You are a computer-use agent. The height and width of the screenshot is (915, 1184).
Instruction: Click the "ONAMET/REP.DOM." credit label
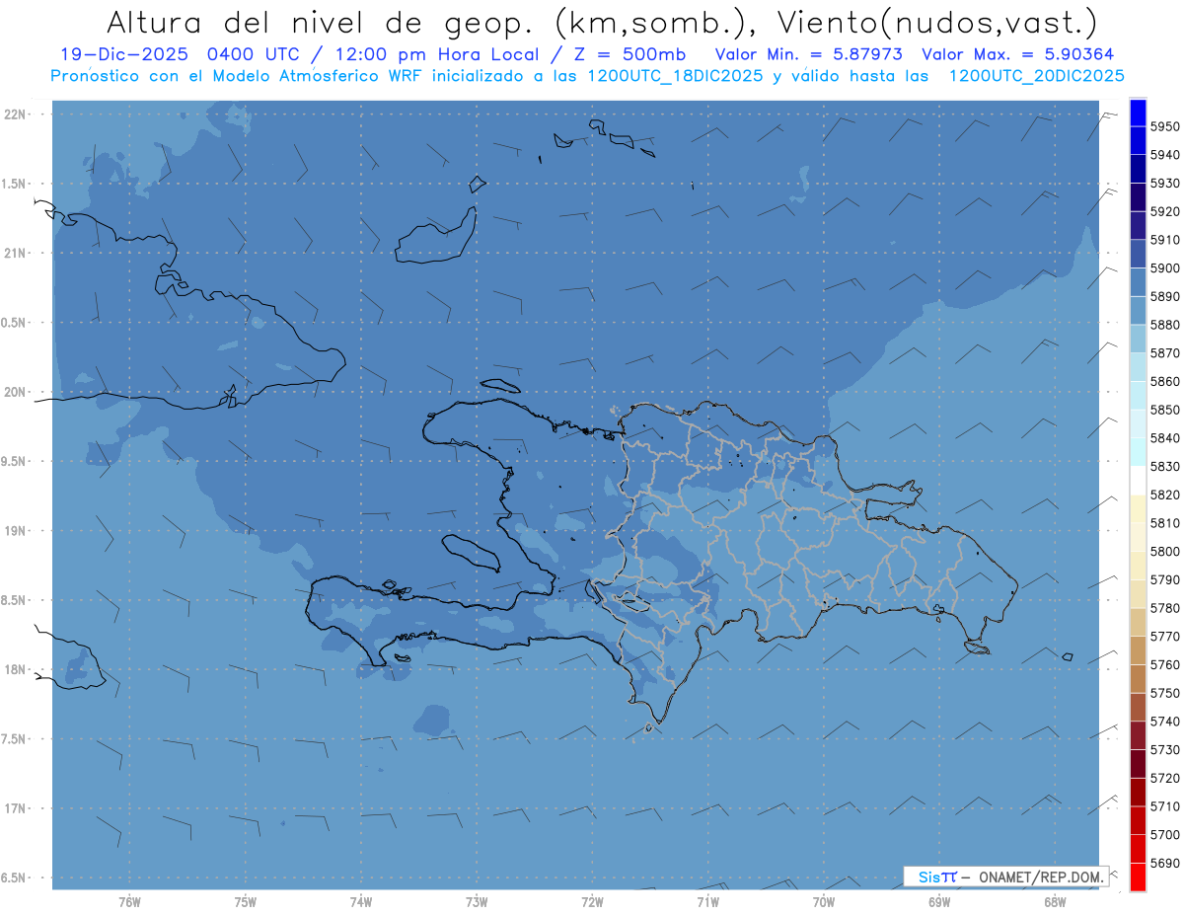[1042, 877]
